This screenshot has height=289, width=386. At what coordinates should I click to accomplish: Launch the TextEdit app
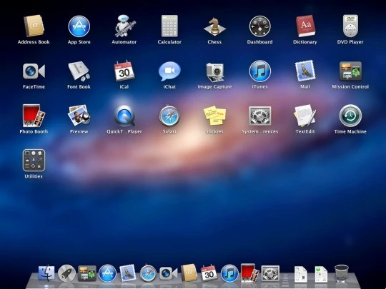click(305, 116)
